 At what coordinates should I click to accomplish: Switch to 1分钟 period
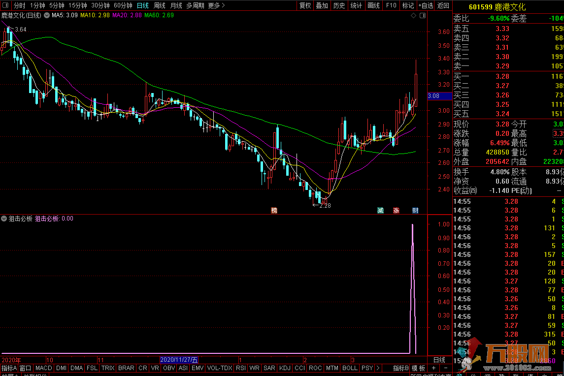pos(37,5)
